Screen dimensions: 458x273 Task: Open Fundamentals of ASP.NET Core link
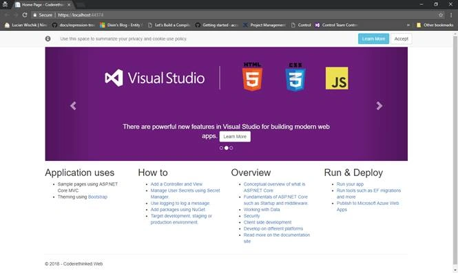[x=275, y=200]
